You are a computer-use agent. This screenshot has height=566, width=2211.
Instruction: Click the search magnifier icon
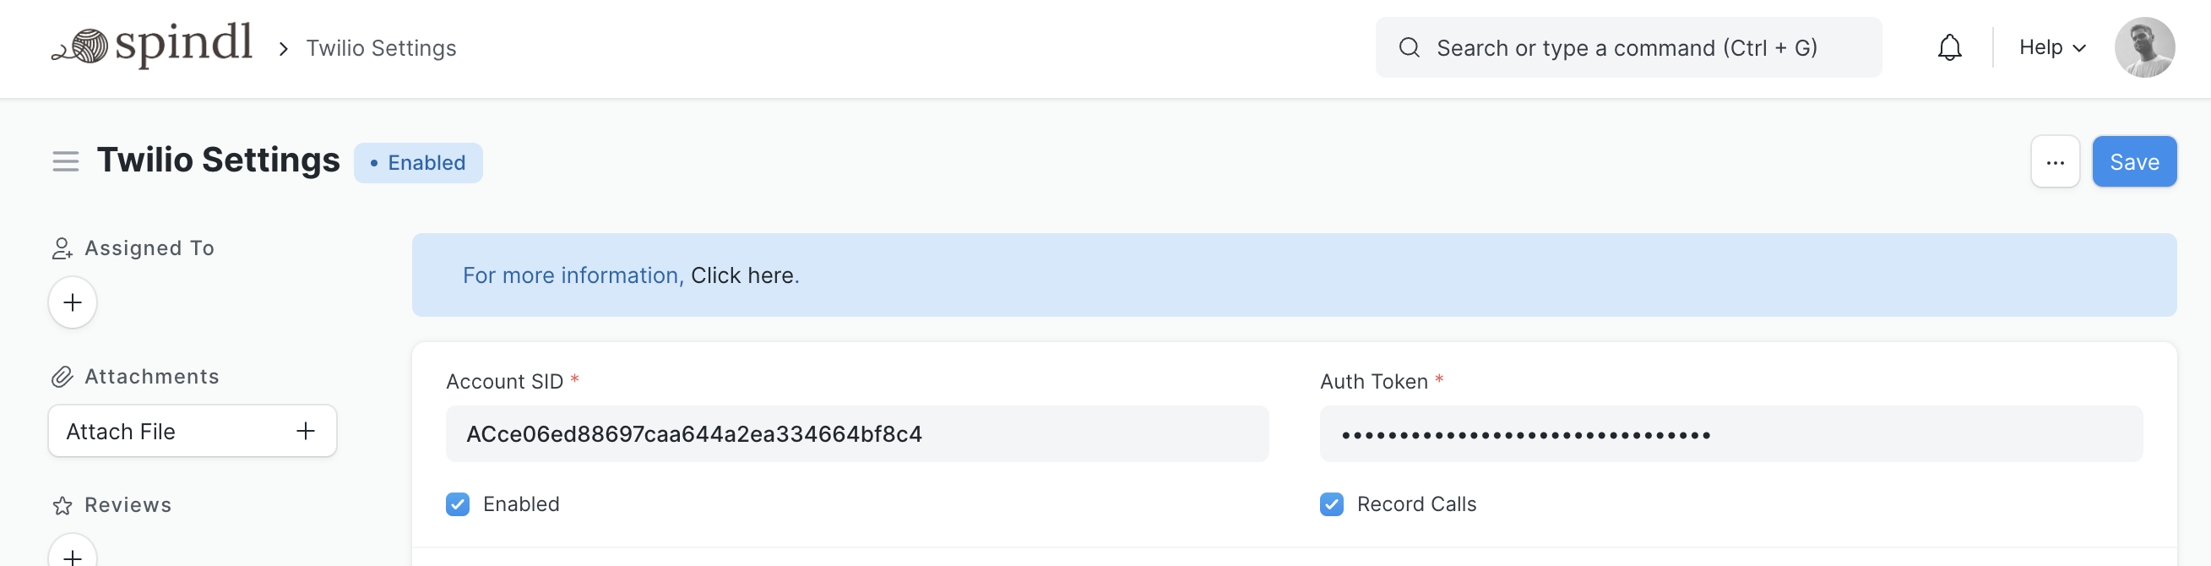point(1410,47)
